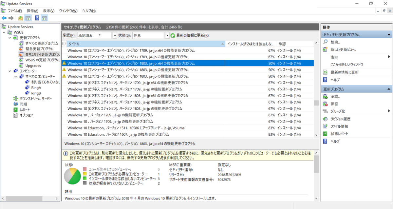Open the ヘルプ(H) menu
This screenshot has width=393, height=209.
pyautogui.click(x=89, y=11)
